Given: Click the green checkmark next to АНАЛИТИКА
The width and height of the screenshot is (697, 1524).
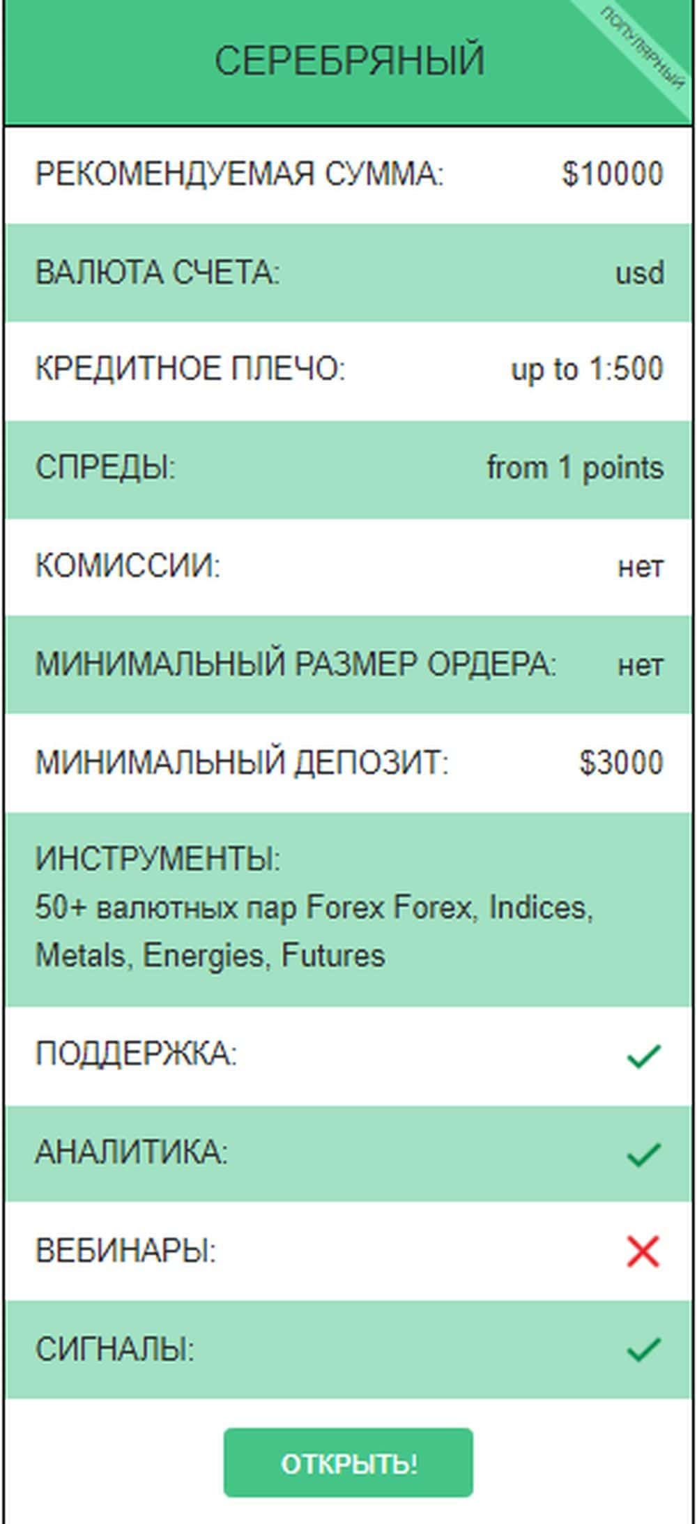Looking at the screenshot, I should coord(643,1154).
